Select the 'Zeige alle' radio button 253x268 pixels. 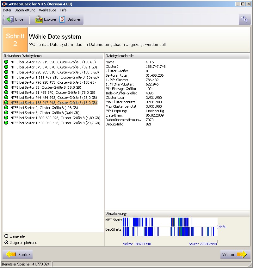6,236
